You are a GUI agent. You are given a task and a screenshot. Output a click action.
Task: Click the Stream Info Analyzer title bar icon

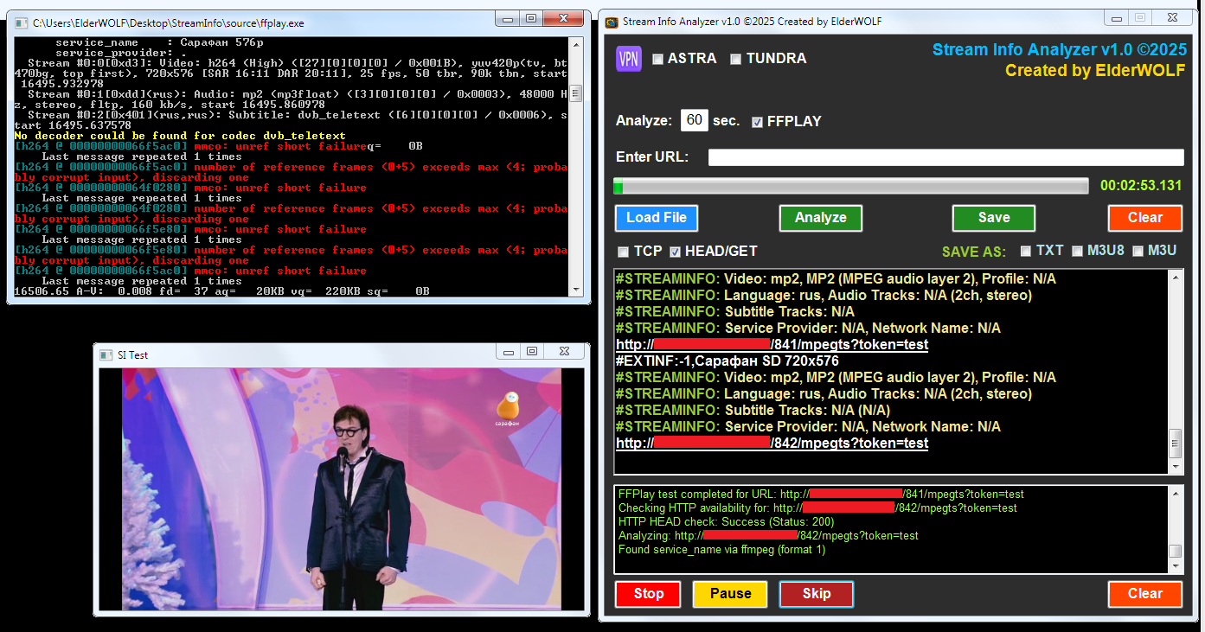tap(612, 22)
